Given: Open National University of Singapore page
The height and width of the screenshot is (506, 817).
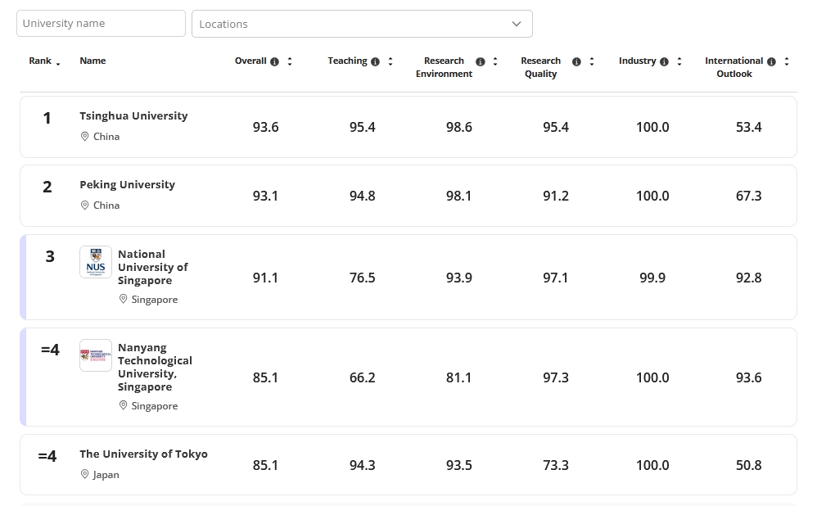Looking at the screenshot, I should 152,267.
